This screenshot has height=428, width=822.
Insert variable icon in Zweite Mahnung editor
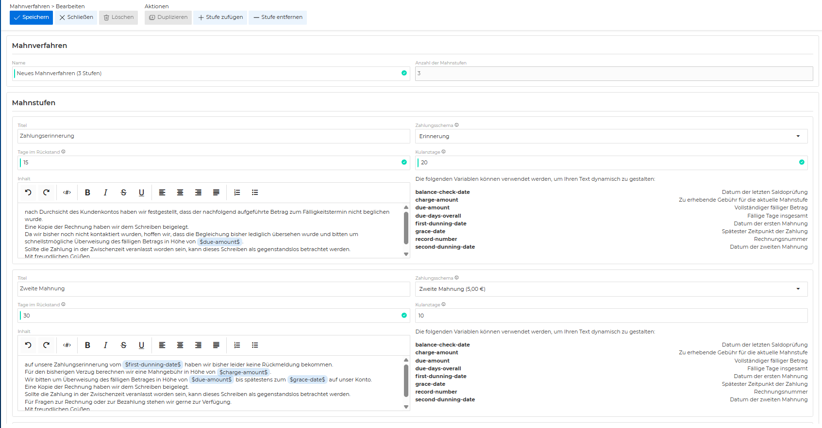(x=67, y=345)
